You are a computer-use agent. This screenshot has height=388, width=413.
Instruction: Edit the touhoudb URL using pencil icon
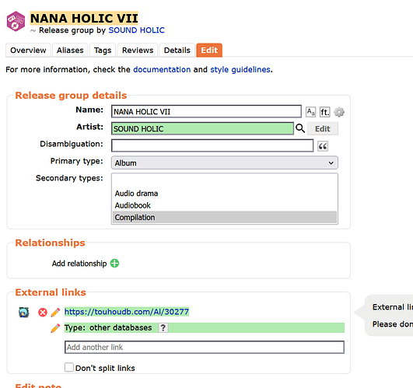pos(55,313)
